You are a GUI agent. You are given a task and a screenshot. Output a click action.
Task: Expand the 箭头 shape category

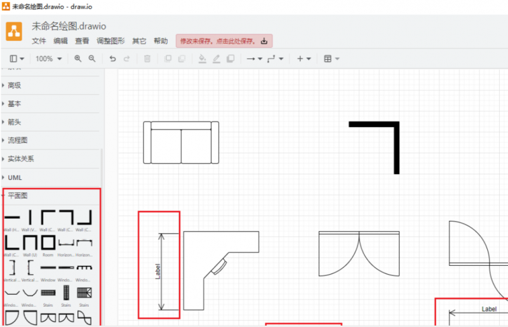pyautogui.click(x=50, y=122)
